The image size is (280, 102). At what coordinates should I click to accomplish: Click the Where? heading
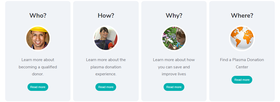point(242,16)
